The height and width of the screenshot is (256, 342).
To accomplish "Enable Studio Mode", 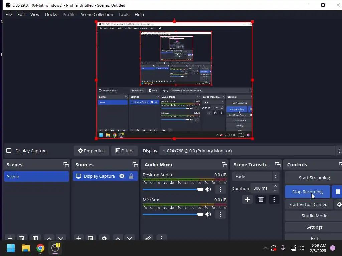I will [314, 216].
